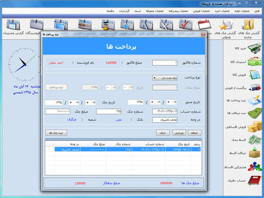
Task: Select the highlighted check row in table
Action: click(x=127, y=149)
